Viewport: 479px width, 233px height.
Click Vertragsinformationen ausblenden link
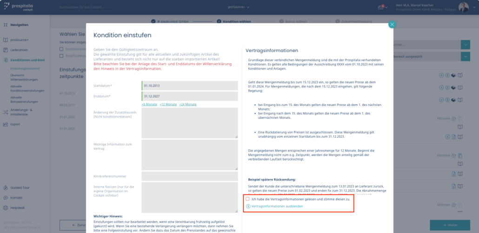(x=277, y=206)
